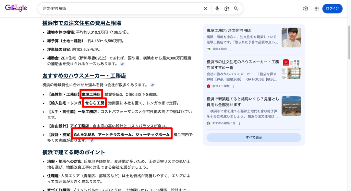
Task: Click the Google logo
Action: point(16,8)
